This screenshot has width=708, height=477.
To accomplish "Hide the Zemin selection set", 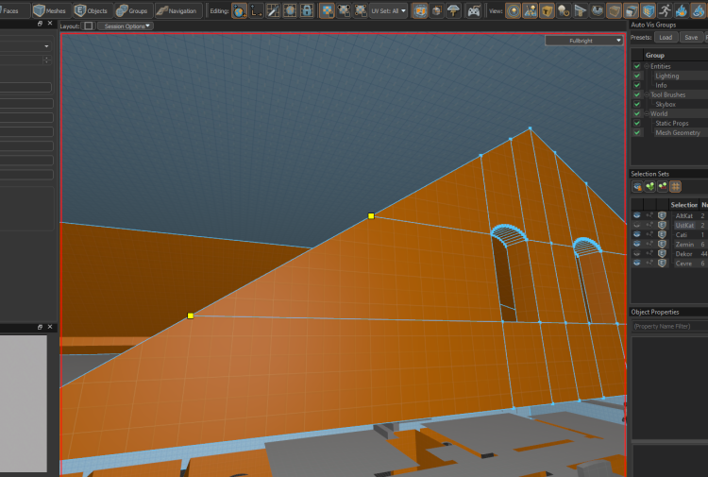I will [637, 244].
